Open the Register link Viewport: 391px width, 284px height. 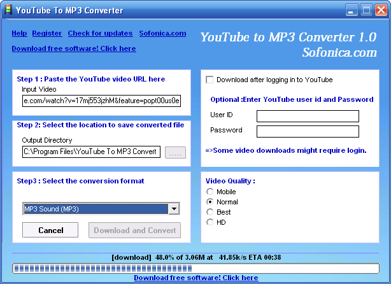pos(47,33)
